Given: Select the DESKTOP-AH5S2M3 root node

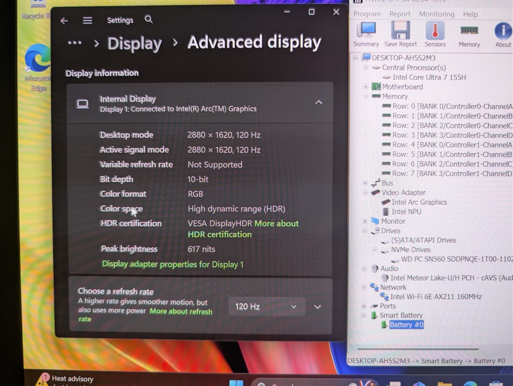Looking at the screenshot, I should 403,58.
